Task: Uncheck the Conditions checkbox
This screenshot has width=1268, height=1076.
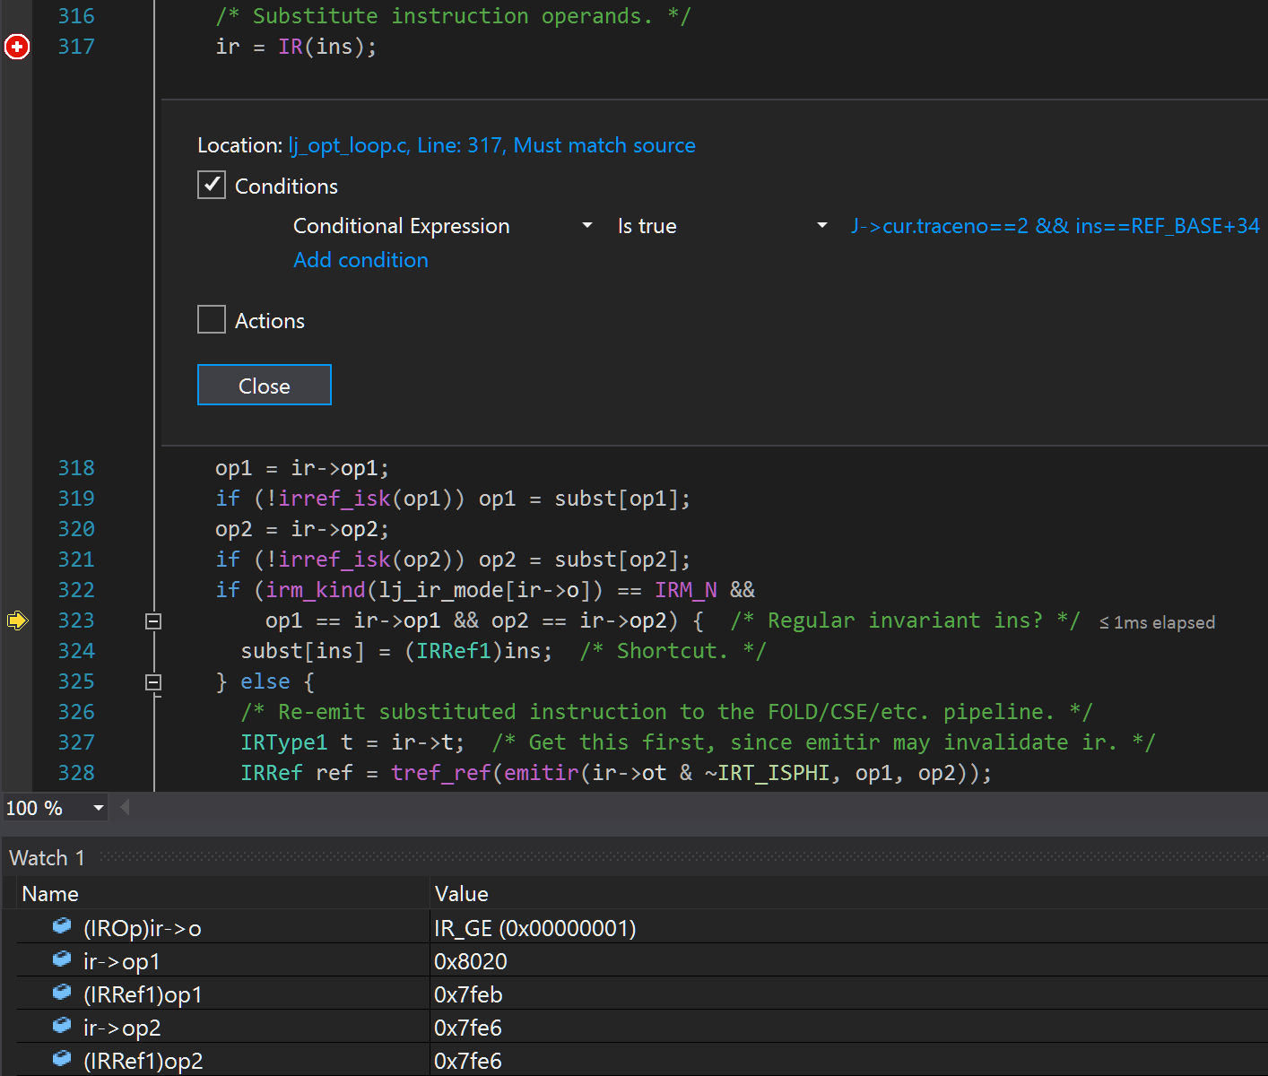Action: [212, 186]
